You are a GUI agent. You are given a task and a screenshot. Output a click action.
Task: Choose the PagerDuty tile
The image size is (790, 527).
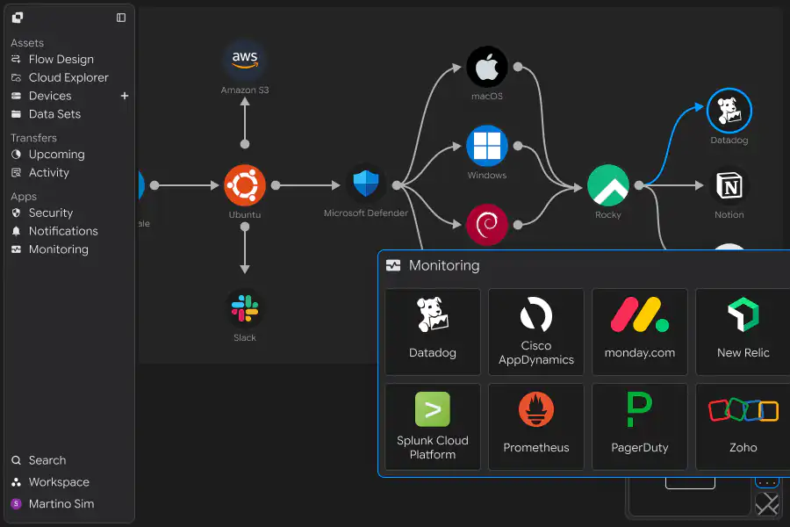point(640,427)
